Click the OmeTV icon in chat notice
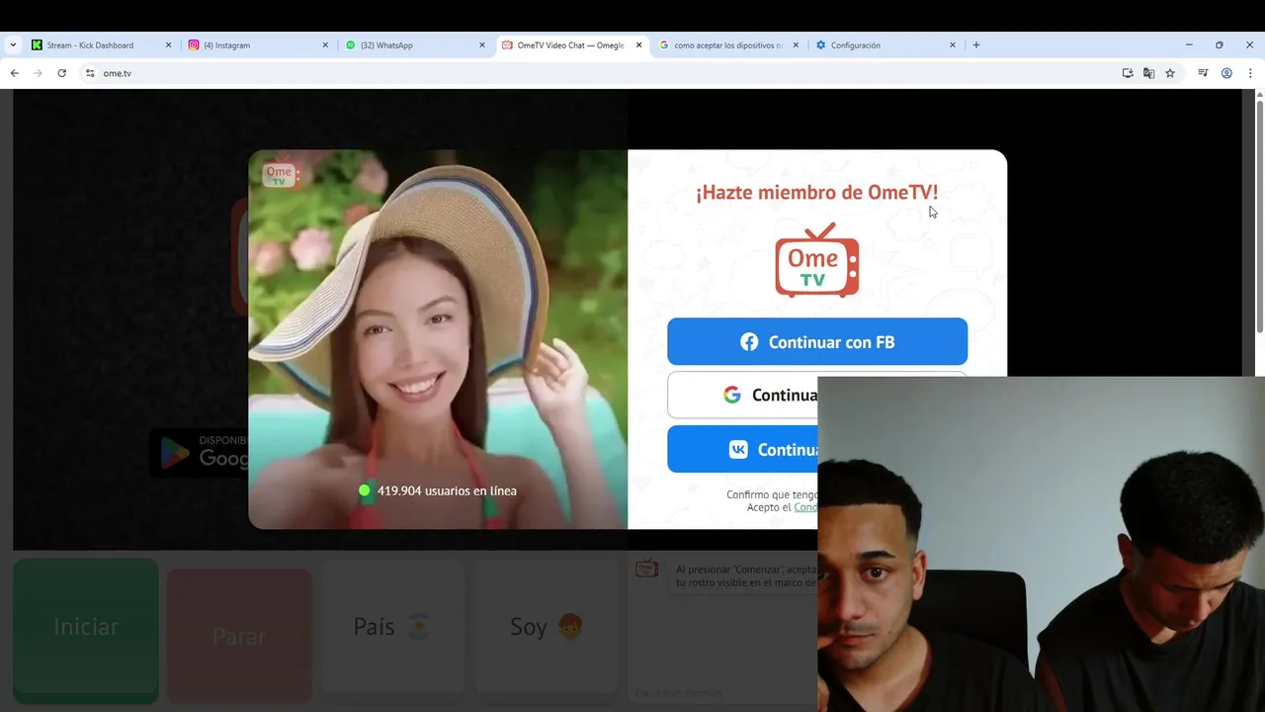The image size is (1265, 712). click(x=646, y=568)
